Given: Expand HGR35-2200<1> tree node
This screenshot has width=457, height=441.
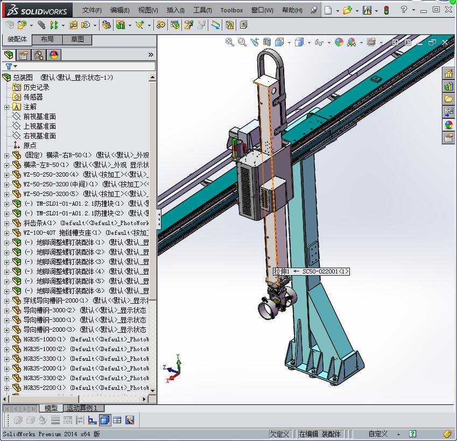Looking at the screenshot, I should (6, 388).
